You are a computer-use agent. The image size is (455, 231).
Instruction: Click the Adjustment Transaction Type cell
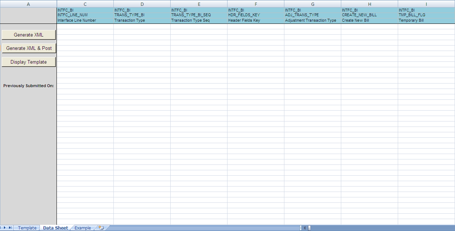[x=313, y=21]
